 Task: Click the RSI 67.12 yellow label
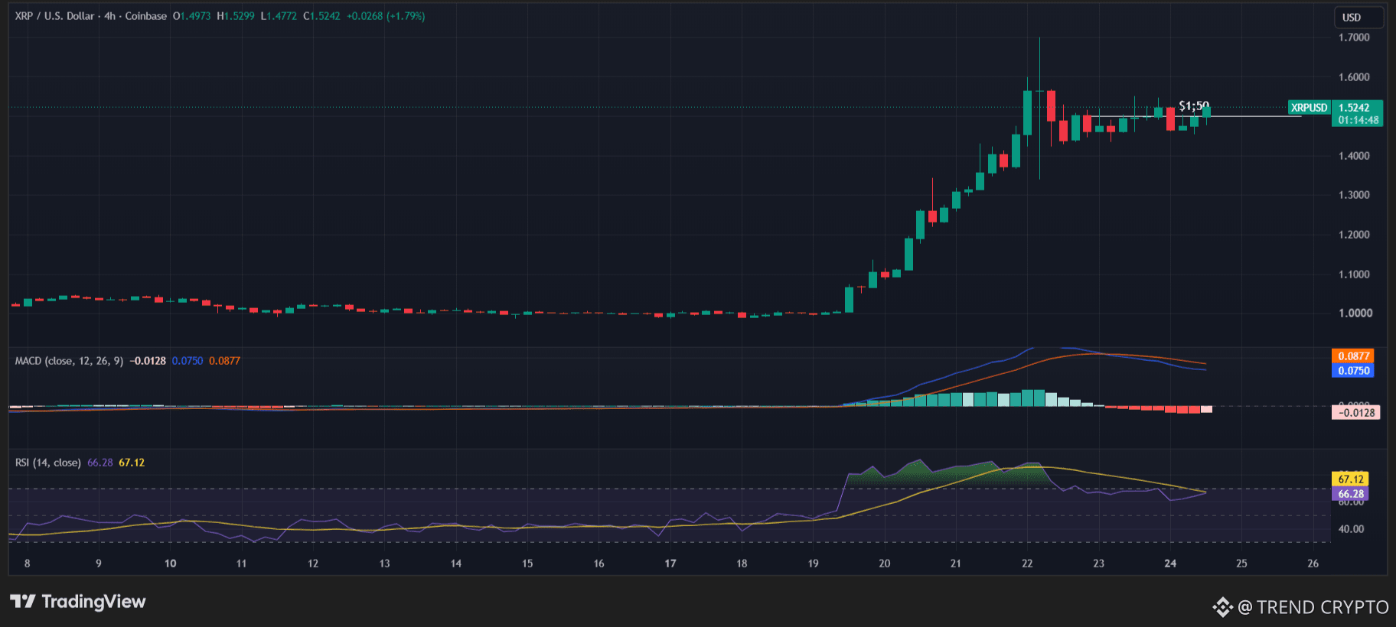(1351, 479)
